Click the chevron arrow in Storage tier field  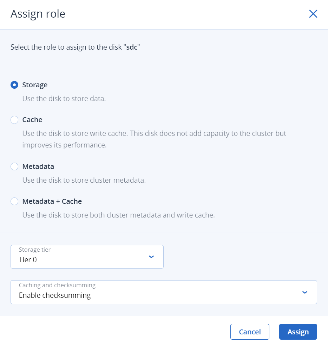151,257
